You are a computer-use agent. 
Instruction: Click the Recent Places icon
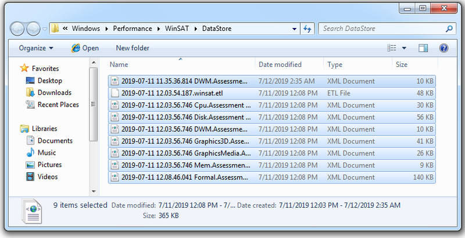(30, 105)
